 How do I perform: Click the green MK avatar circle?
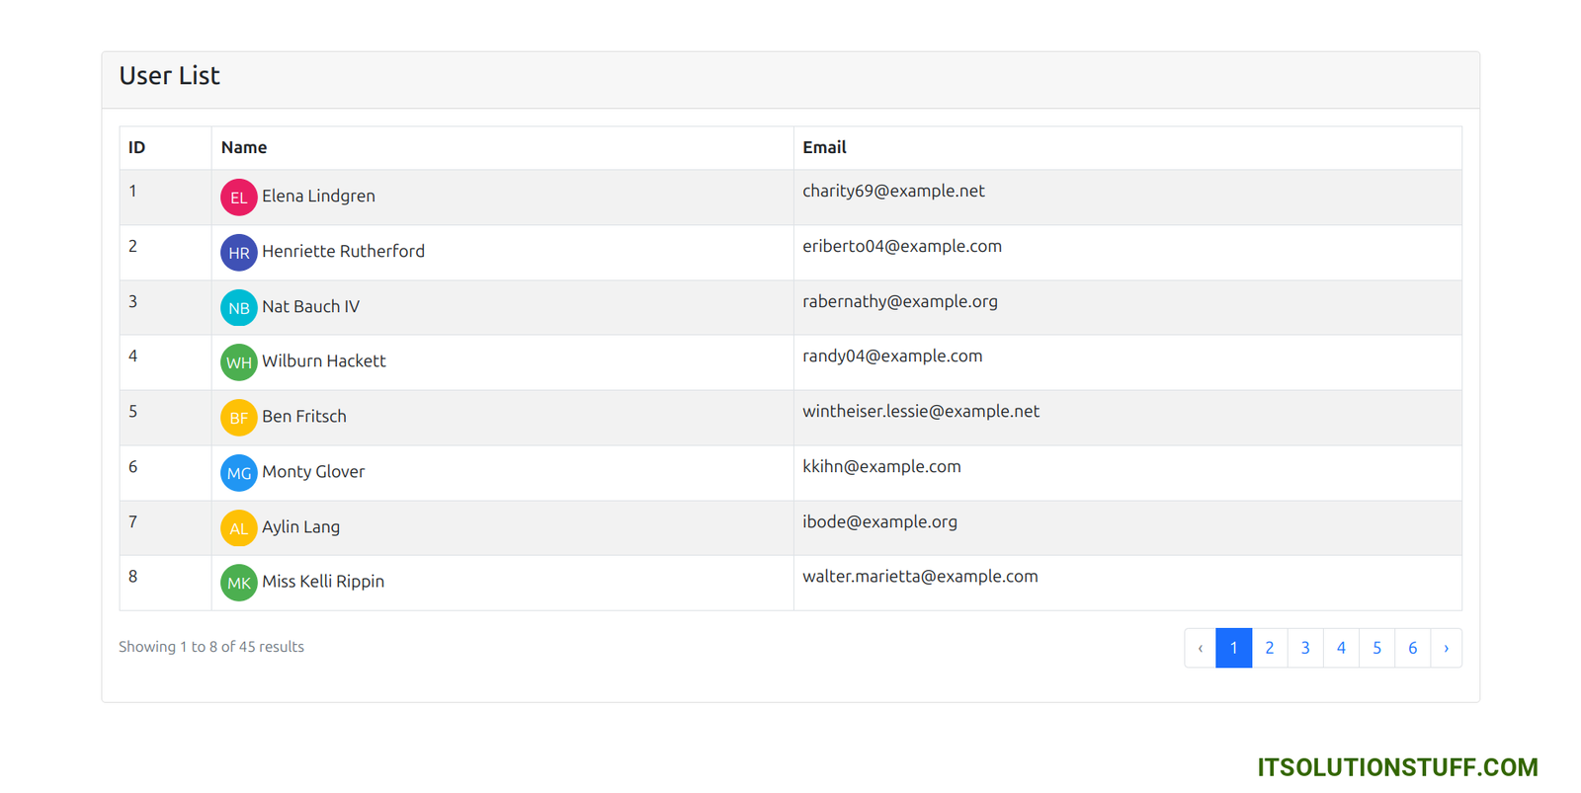(238, 583)
